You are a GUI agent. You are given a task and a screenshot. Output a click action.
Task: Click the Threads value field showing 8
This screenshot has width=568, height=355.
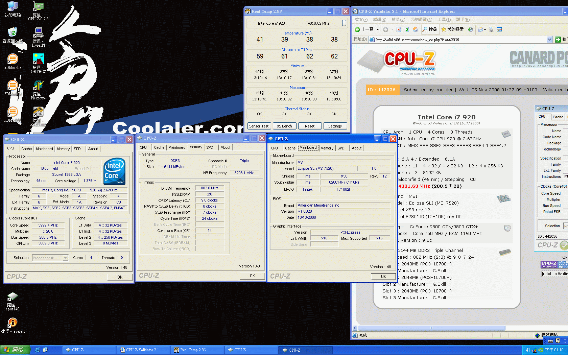(x=122, y=258)
